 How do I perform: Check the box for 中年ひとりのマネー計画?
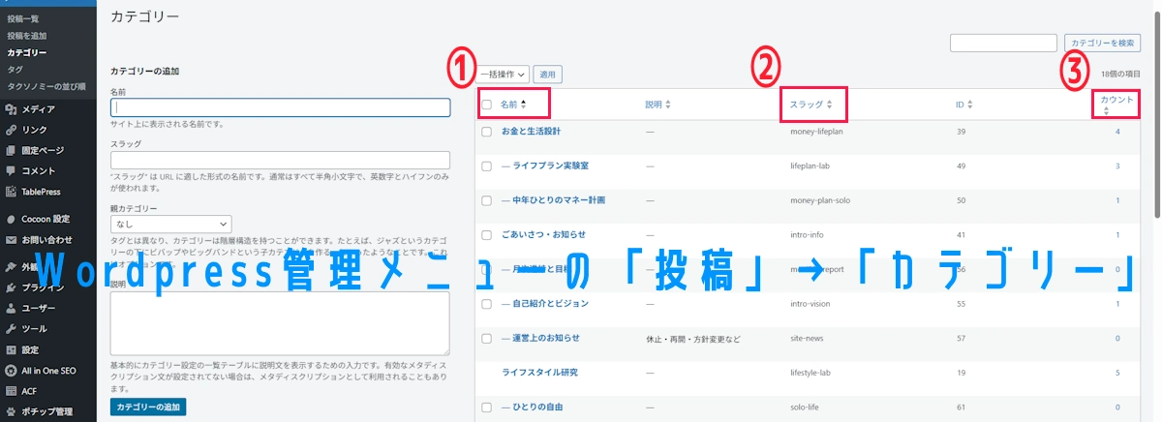(x=487, y=200)
